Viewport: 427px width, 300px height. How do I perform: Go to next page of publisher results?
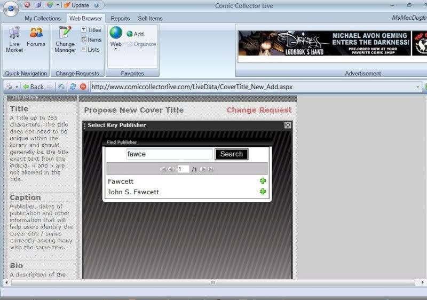click(x=203, y=169)
